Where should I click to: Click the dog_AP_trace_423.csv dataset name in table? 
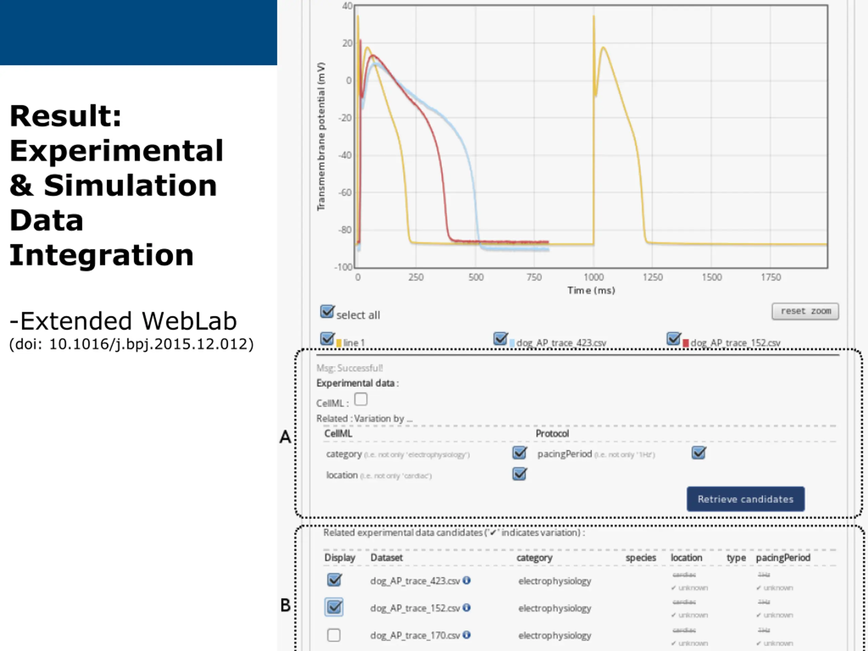pyautogui.click(x=415, y=581)
